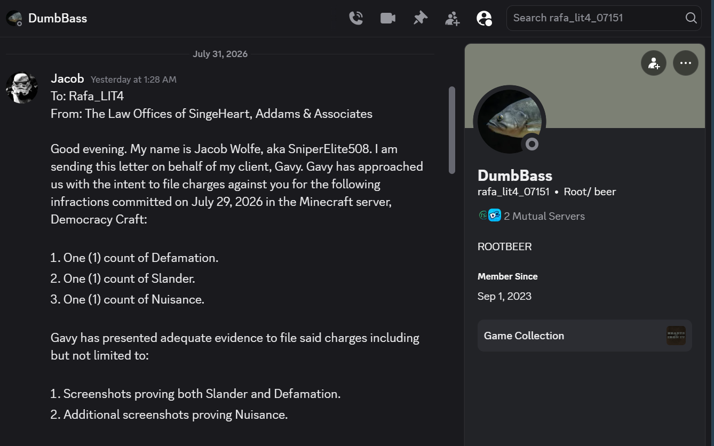Viewport: 714px width, 446px height.
Task: Click the DumbBass profile display name
Action: (515, 176)
